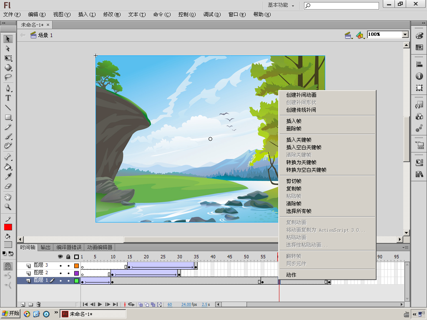The width and height of the screenshot is (427, 320).
Task: Select the Paint Bucket tool
Action: [8, 167]
